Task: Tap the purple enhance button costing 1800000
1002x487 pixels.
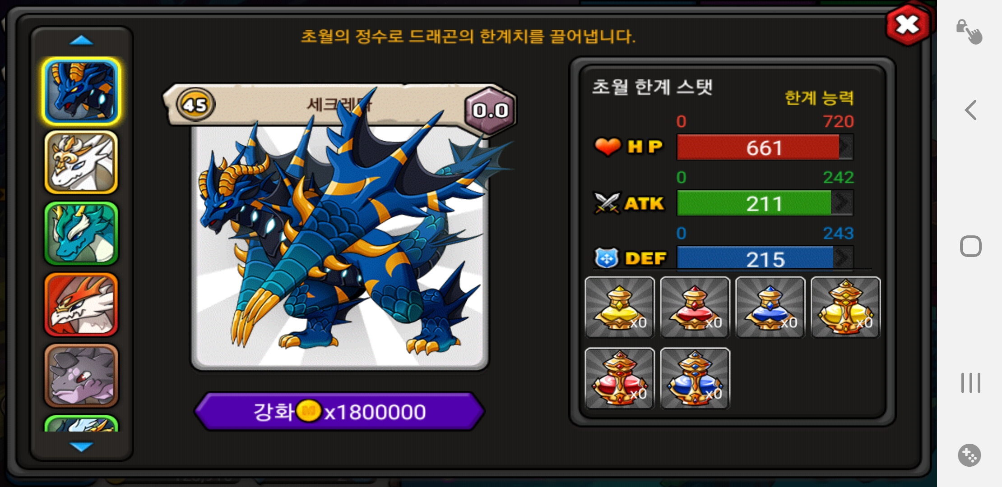Action: point(339,411)
